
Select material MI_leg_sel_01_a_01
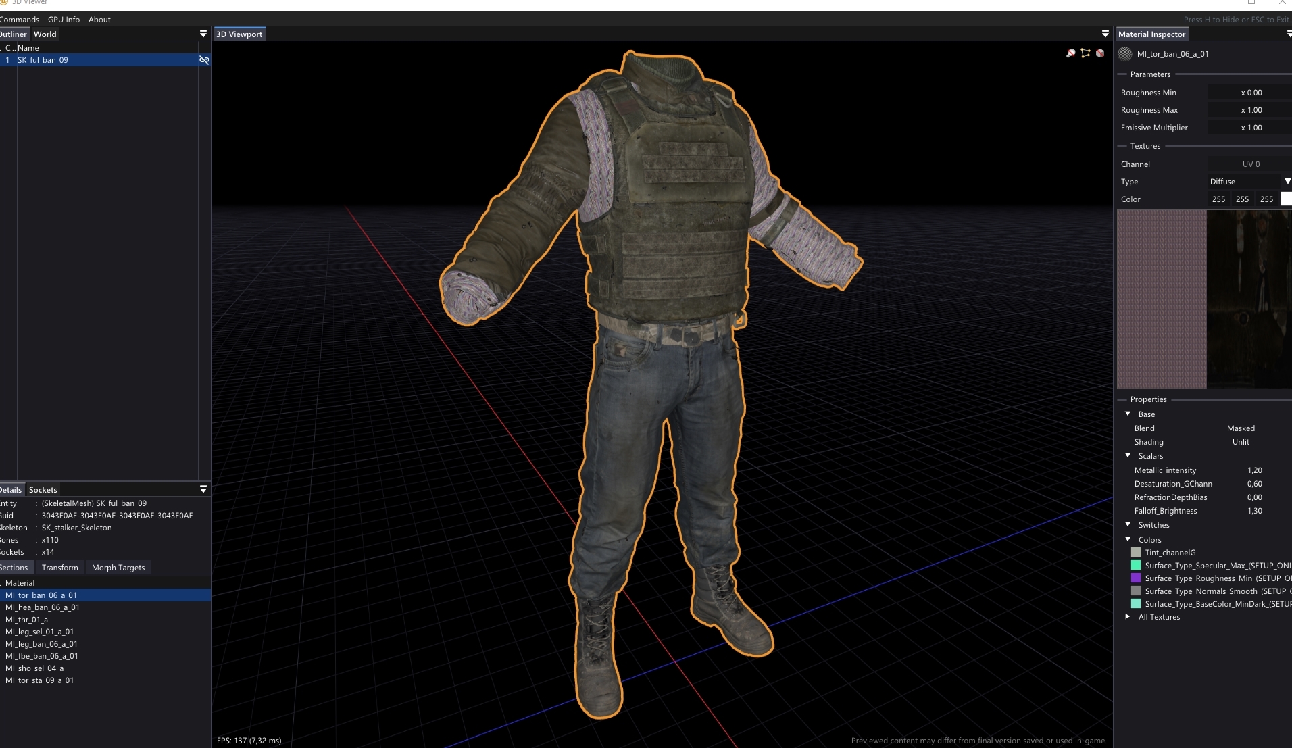105,632
